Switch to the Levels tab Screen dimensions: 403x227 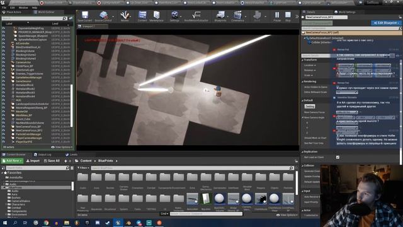(x=71, y=154)
